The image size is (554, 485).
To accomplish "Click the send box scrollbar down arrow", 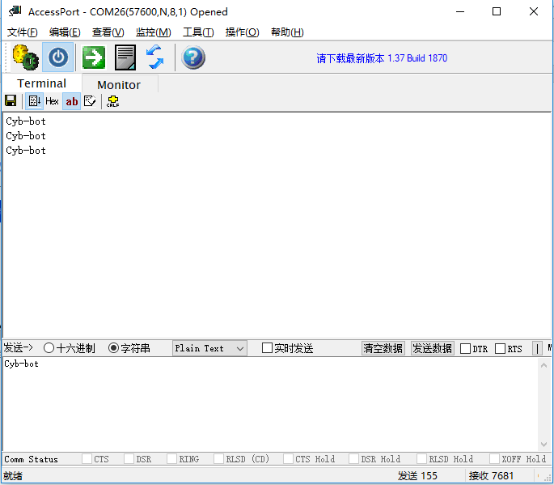I will pyautogui.click(x=543, y=444).
